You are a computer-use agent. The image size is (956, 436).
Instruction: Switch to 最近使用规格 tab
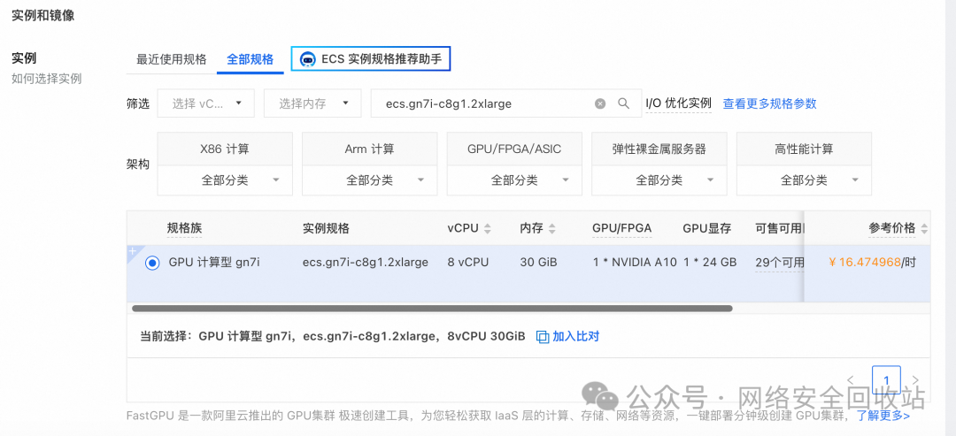tap(172, 59)
